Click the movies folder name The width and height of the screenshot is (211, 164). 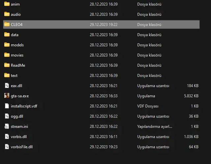(x=17, y=55)
